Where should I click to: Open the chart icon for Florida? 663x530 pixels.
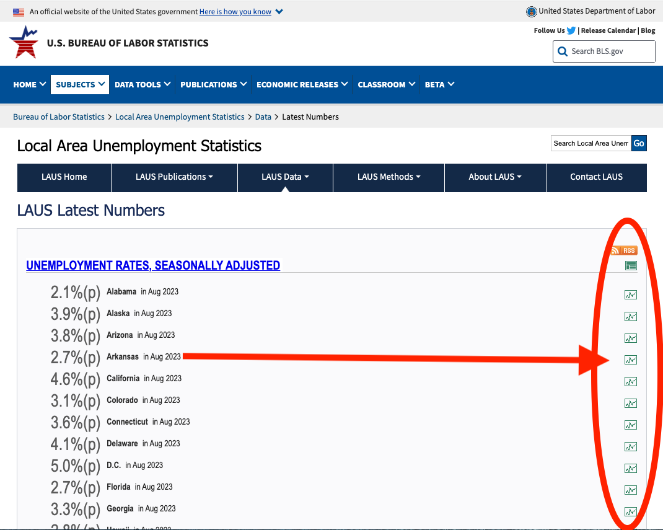[630, 490]
